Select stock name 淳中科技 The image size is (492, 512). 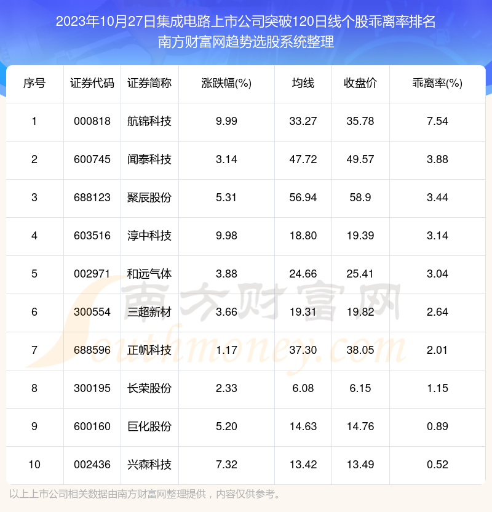pyautogui.click(x=149, y=236)
